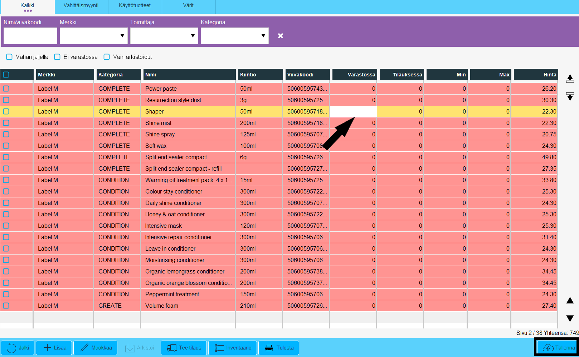Click 120ml size of Intensive mask
Screen dimensions: 579x357
coord(248,226)
